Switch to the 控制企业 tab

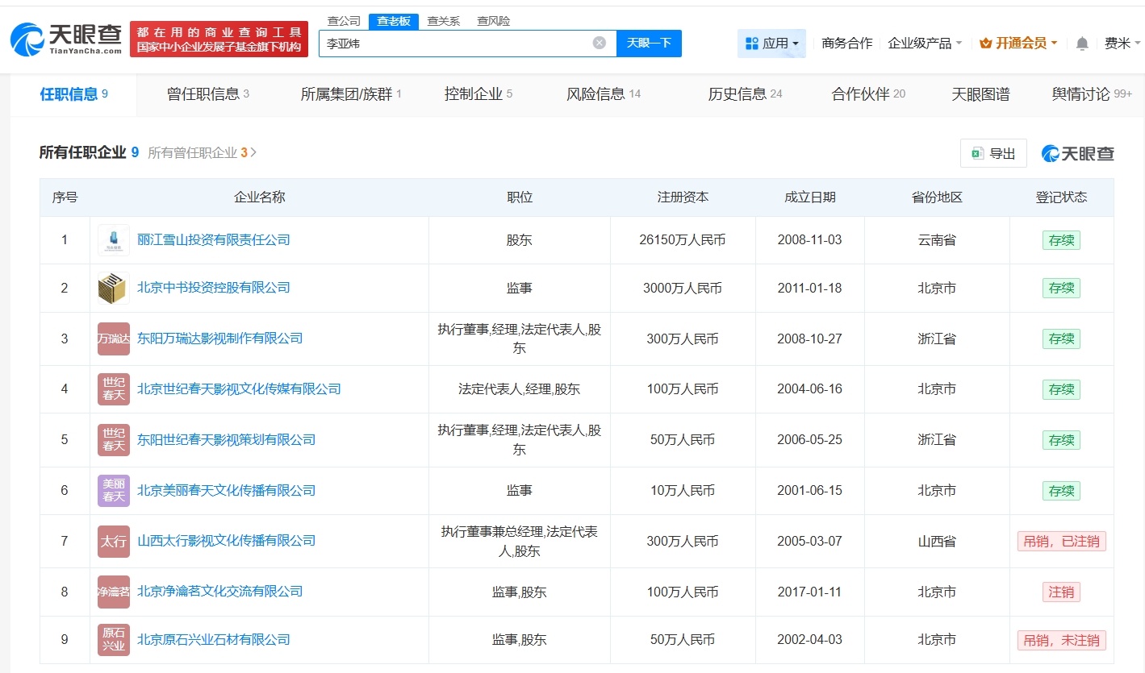[x=478, y=94]
